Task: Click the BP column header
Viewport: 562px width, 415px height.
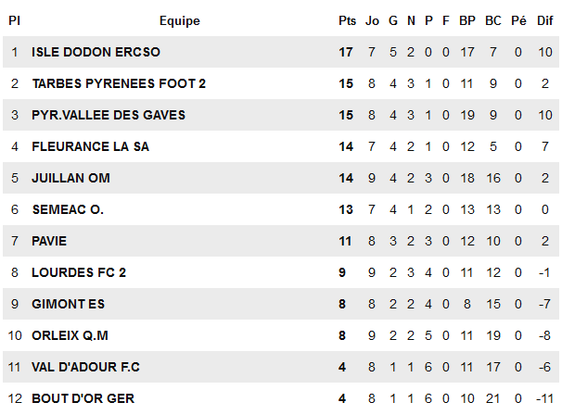Action: point(466,20)
